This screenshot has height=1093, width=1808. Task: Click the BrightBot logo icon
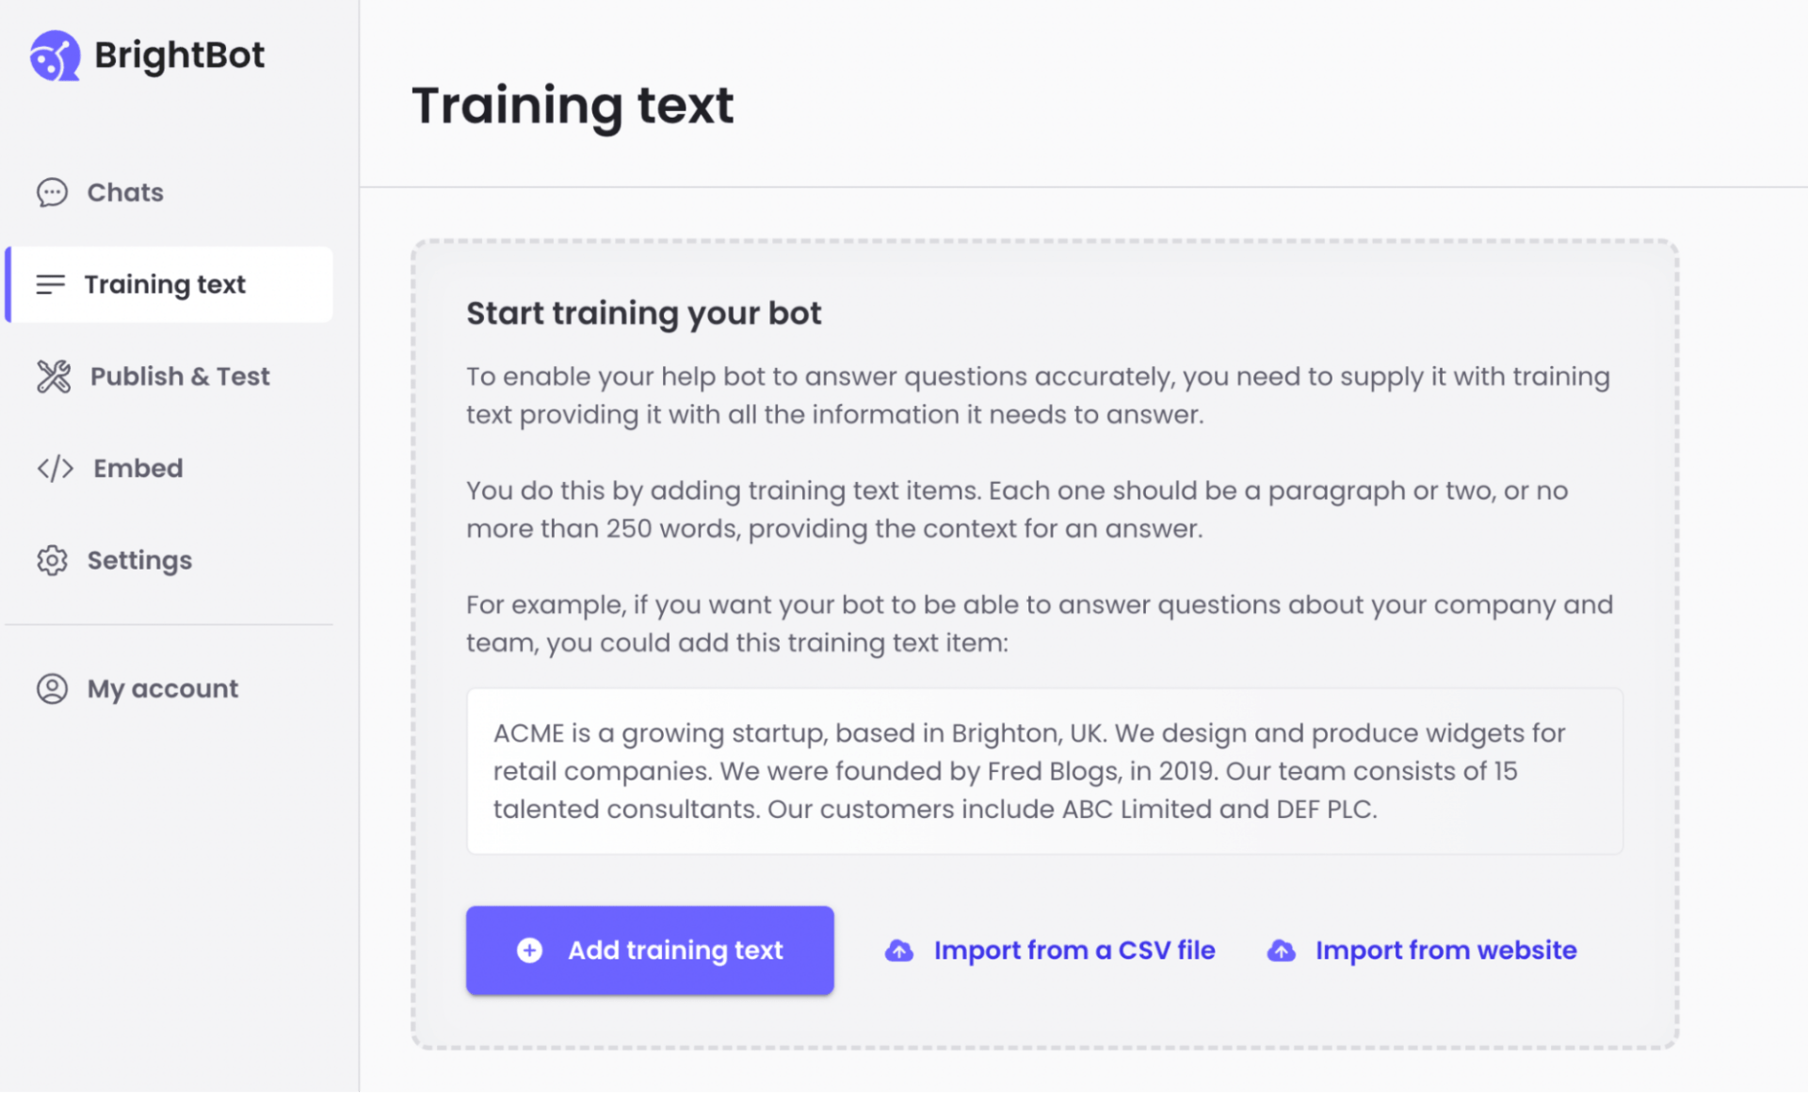click(x=55, y=56)
